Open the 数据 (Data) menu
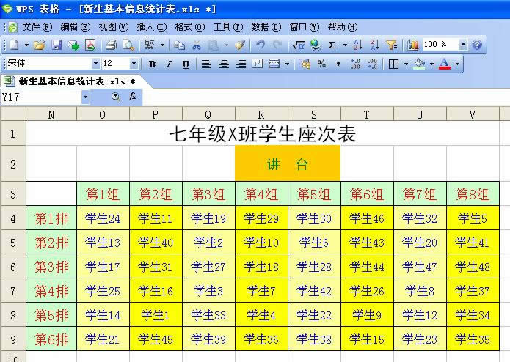This screenshot has height=362, width=510. [266, 27]
